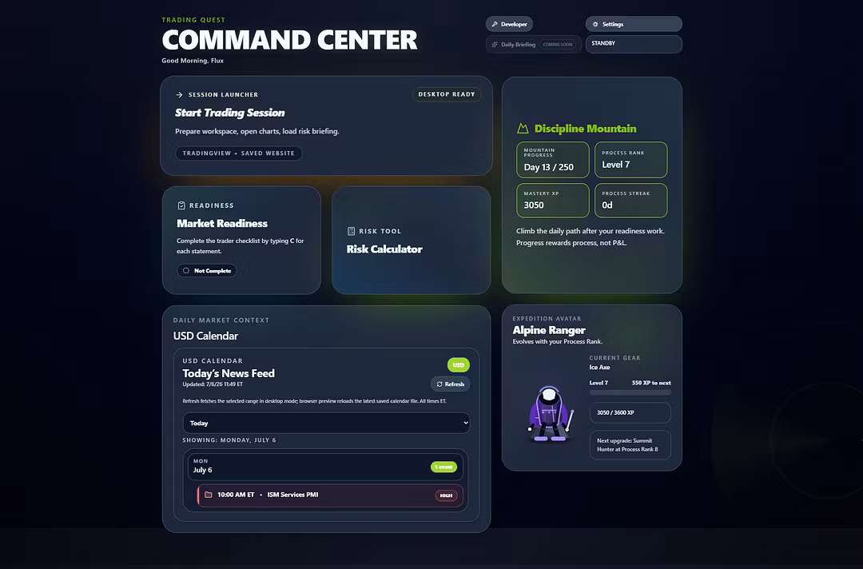
Task: Click the Settings gear icon
Action: tap(595, 24)
